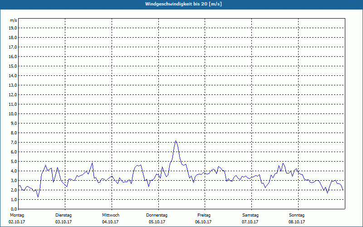Select the date 04.10.17

110,222
